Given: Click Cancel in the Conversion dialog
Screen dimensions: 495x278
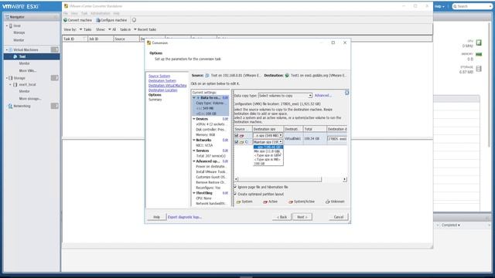Looking at the screenshot, I should [x=339, y=217].
